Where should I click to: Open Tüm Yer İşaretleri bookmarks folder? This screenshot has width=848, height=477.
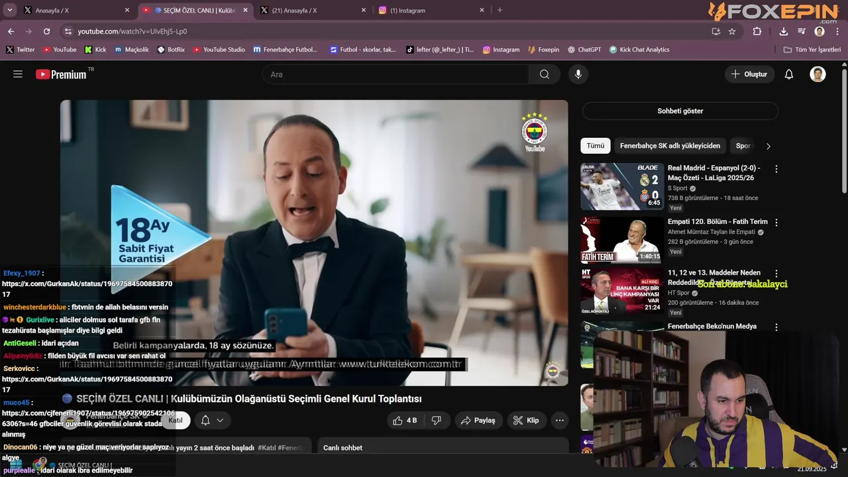pos(812,50)
